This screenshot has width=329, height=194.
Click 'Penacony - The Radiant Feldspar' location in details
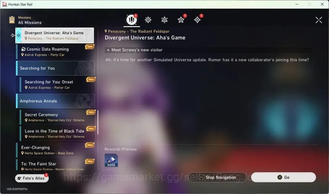click(x=139, y=31)
